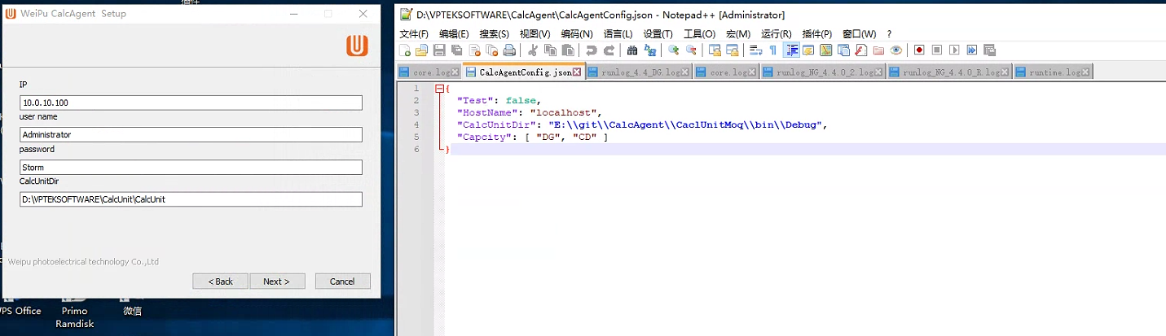Open Find with the binoculars icon

632,50
